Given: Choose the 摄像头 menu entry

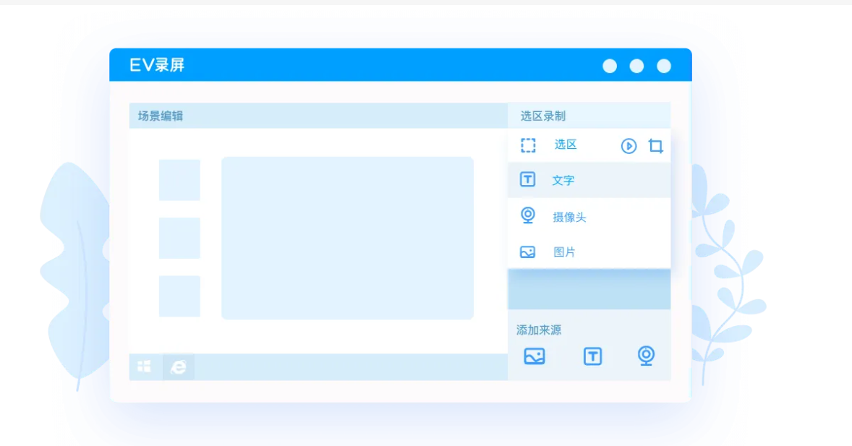Looking at the screenshot, I should click(x=569, y=218).
